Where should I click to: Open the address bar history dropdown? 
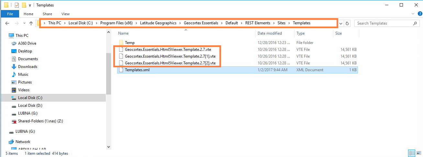pyautogui.click(x=341, y=23)
